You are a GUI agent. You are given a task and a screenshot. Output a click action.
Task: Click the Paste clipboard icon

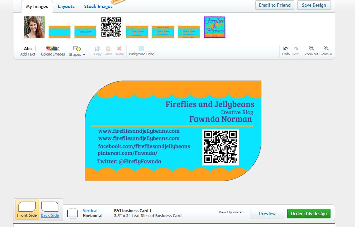pyautogui.click(x=108, y=49)
